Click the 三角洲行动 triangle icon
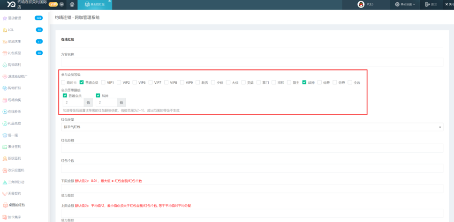The width and height of the screenshot is (454, 222). point(4,182)
